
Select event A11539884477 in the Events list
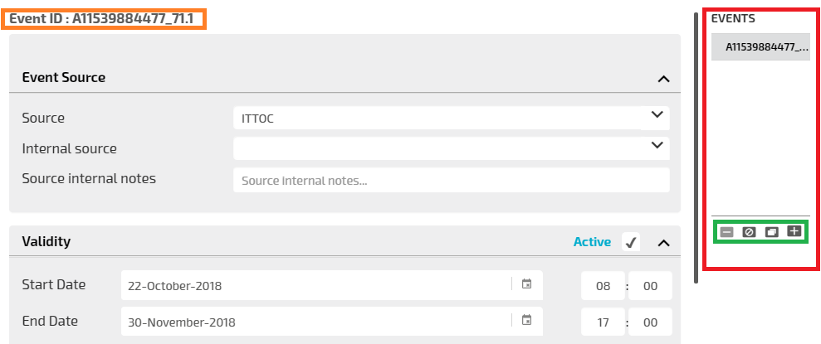[760, 47]
